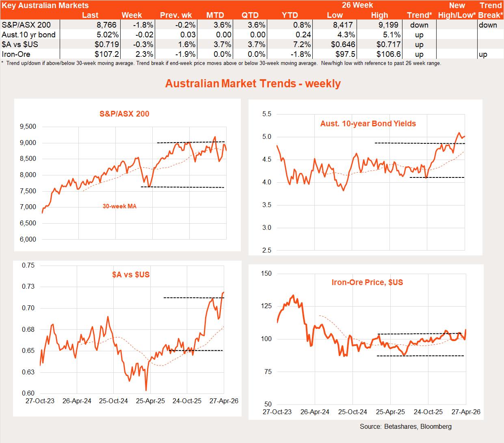Click the S&P/ASX 200 chart title
504x443 pixels.
click(x=124, y=114)
